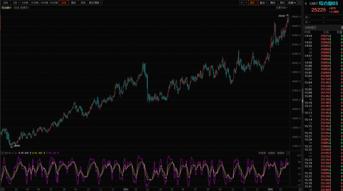The image size is (343, 191).
Task: Zoom out chart with minus icon
Action: [x=246, y=3]
